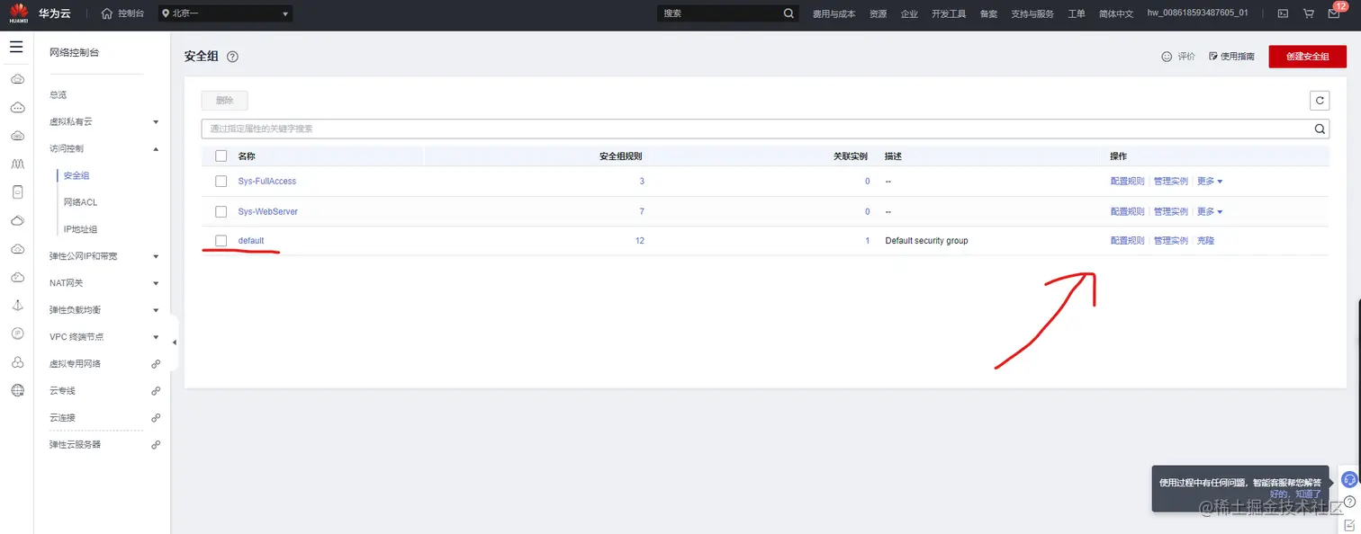Switch language via 简体中文

[1116, 13]
